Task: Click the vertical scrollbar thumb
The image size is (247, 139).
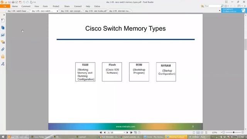Action: pos(245,45)
